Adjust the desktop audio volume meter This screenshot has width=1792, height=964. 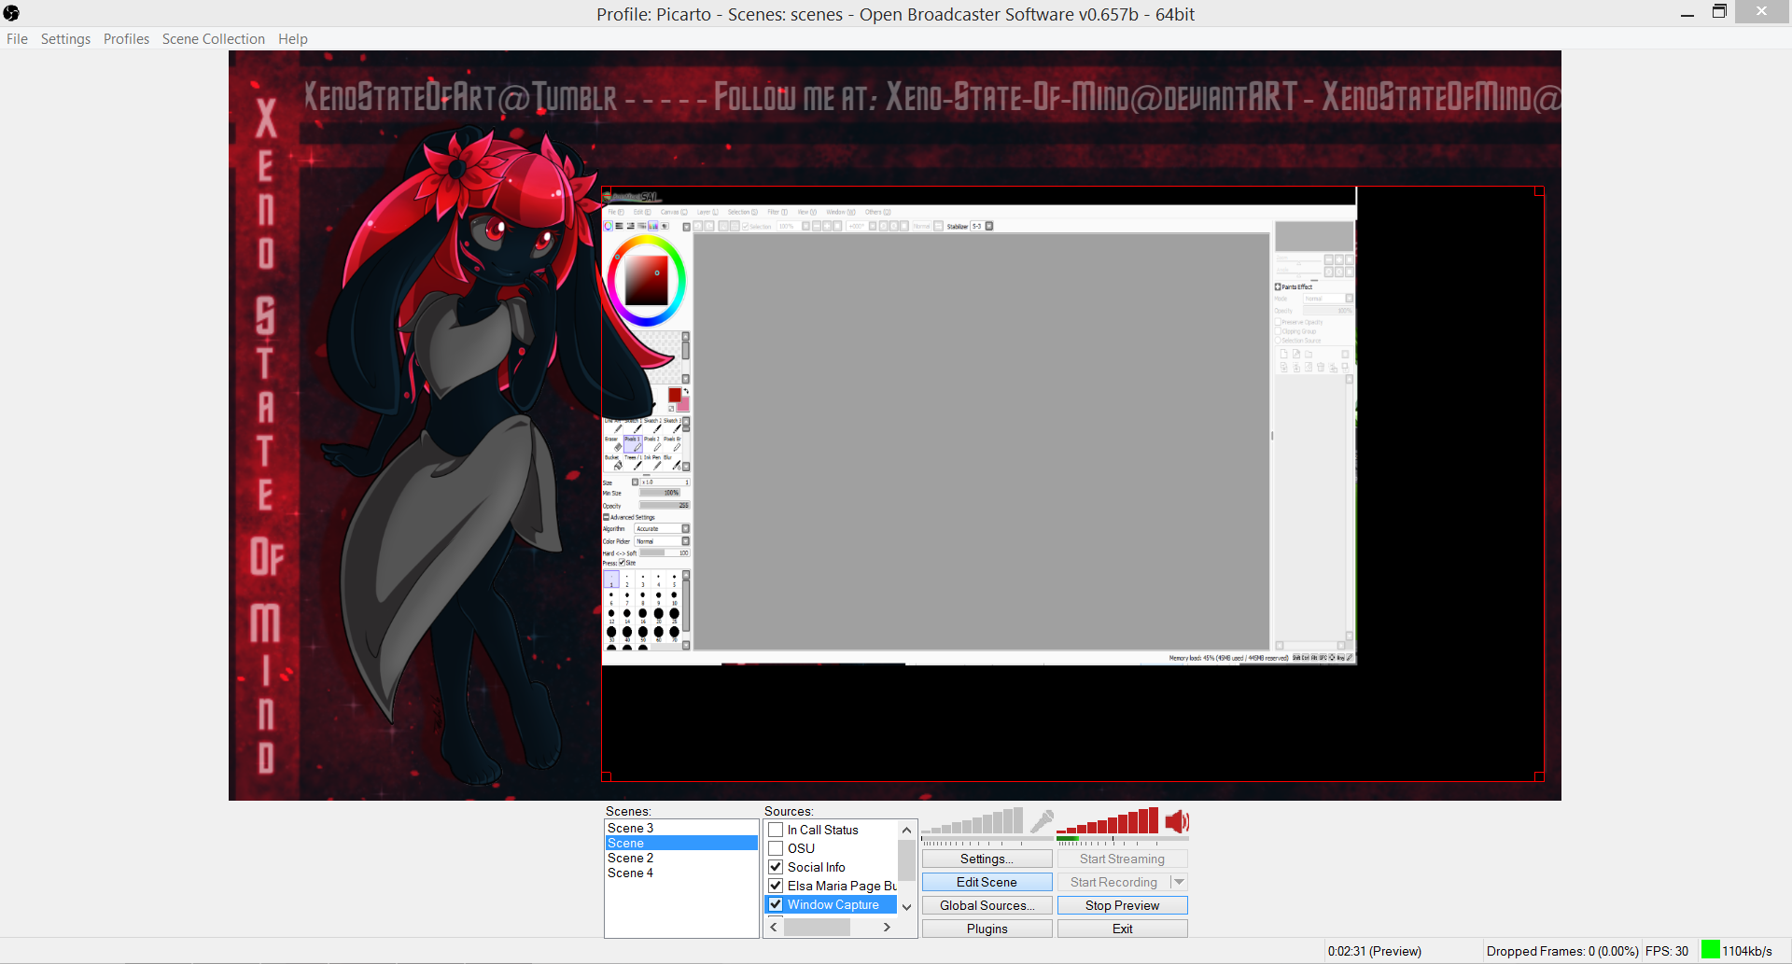pos(1108,821)
